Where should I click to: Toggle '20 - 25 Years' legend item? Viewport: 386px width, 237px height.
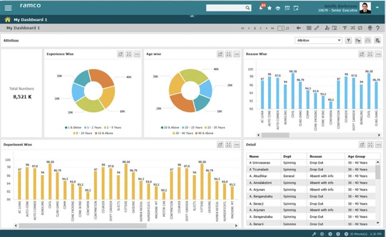click(192, 128)
